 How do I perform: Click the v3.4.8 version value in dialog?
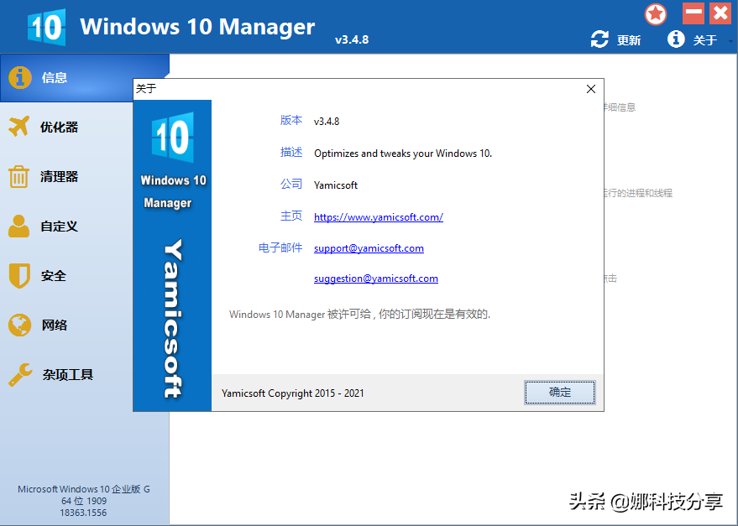(326, 122)
